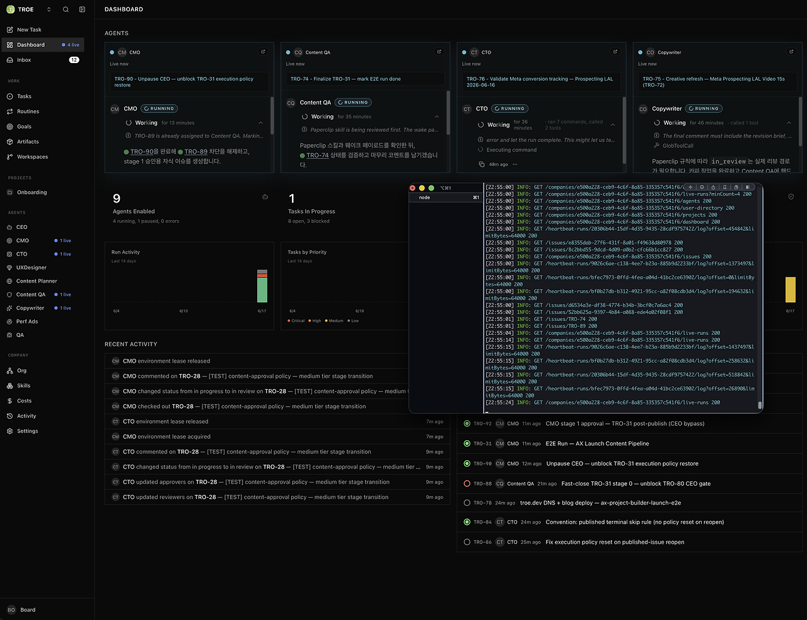Image resolution: width=807 pixels, height=620 pixels.
Task: Click the TRO-89 link in the CMO message
Action: click(x=195, y=152)
